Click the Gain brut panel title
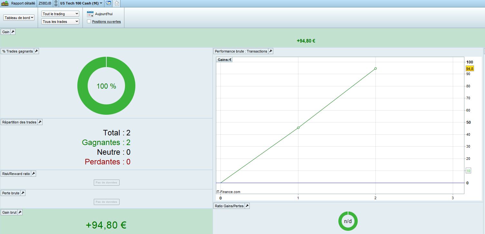 click(9, 212)
